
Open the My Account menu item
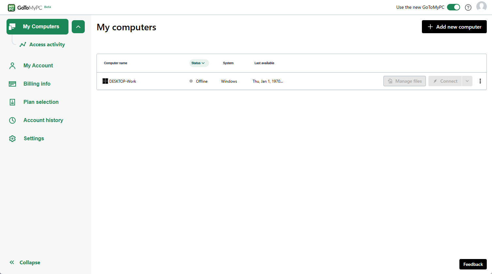38,66
